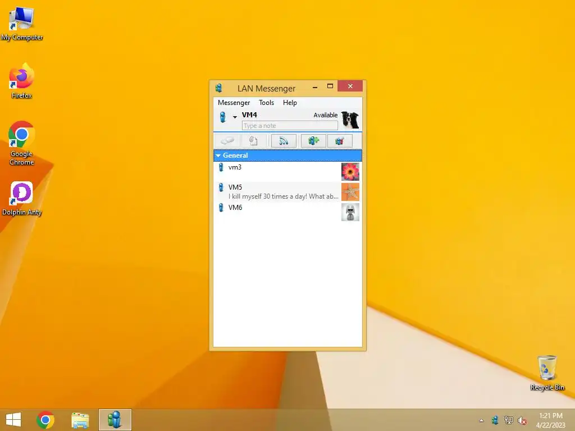Open the Help menu

pos(290,103)
